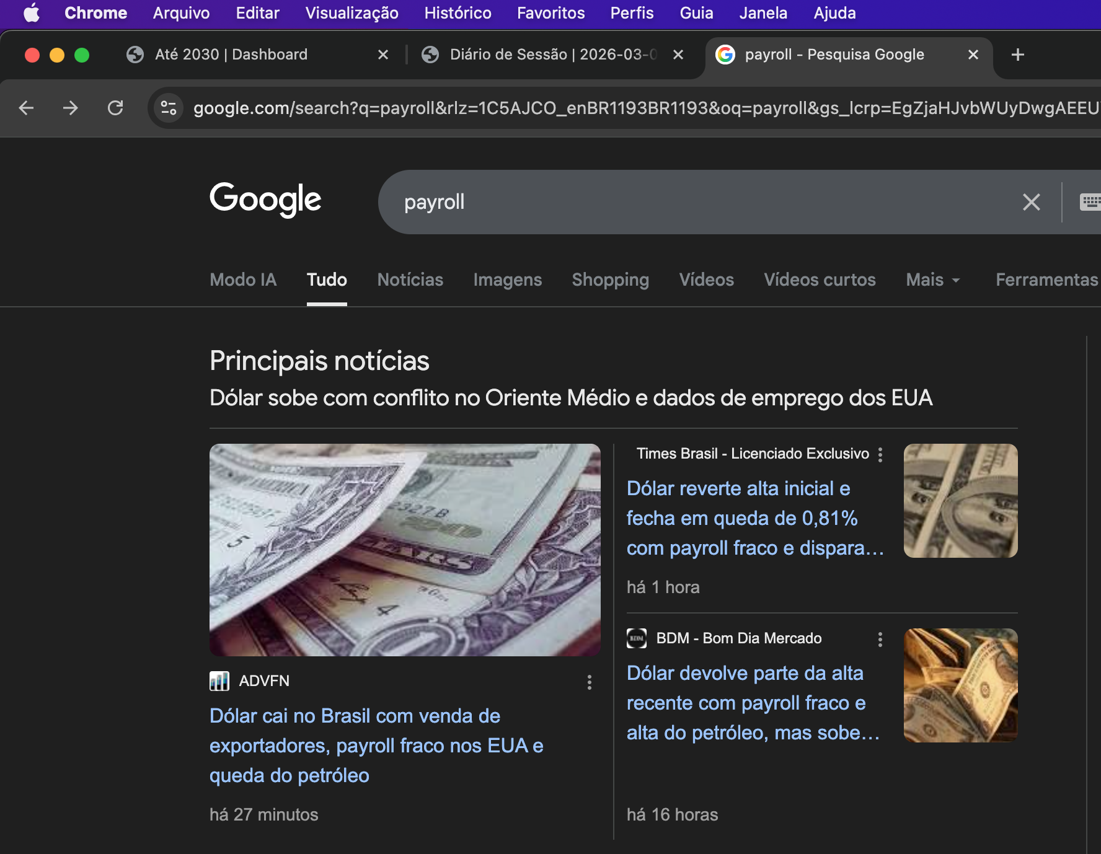Open the Histórico menu in menu bar
This screenshot has height=854, width=1101.
(x=458, y=13)
